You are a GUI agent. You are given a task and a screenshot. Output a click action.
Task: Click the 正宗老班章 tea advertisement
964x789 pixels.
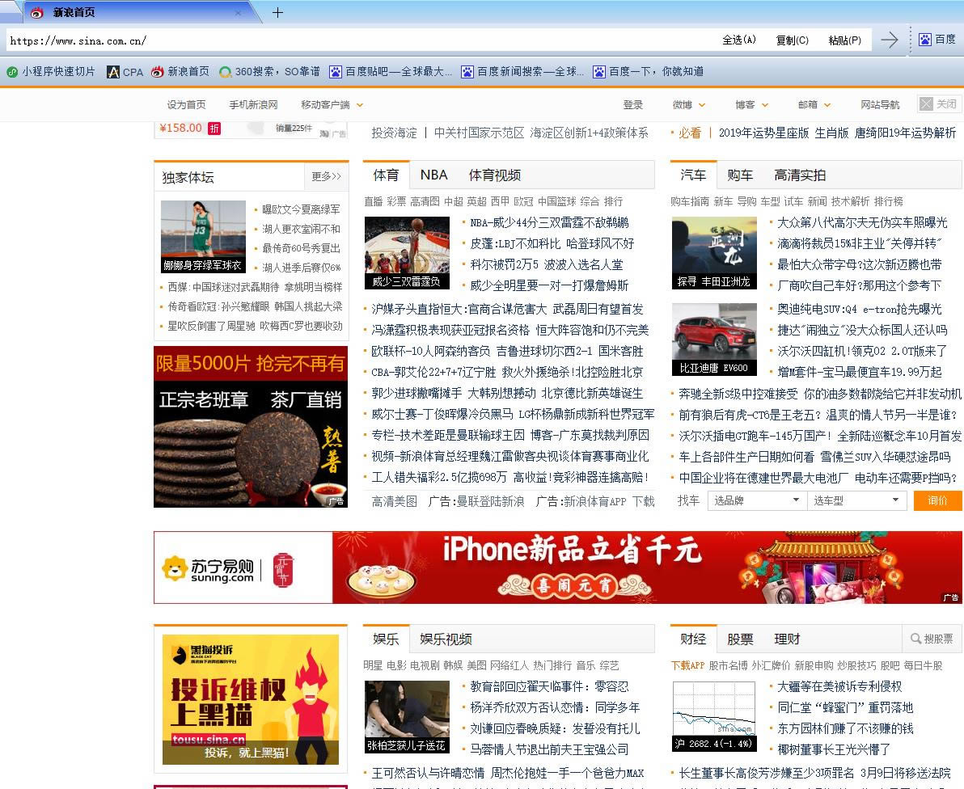point(251,427)
